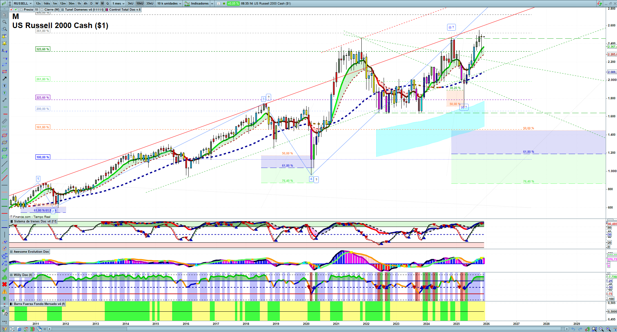Switch to the quarterly Q timeframe
Screen dimensions: 617x332
pos(108,4)
